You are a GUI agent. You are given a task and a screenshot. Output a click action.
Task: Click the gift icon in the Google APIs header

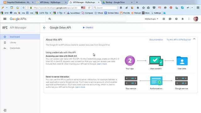click(x=164, y=19)
